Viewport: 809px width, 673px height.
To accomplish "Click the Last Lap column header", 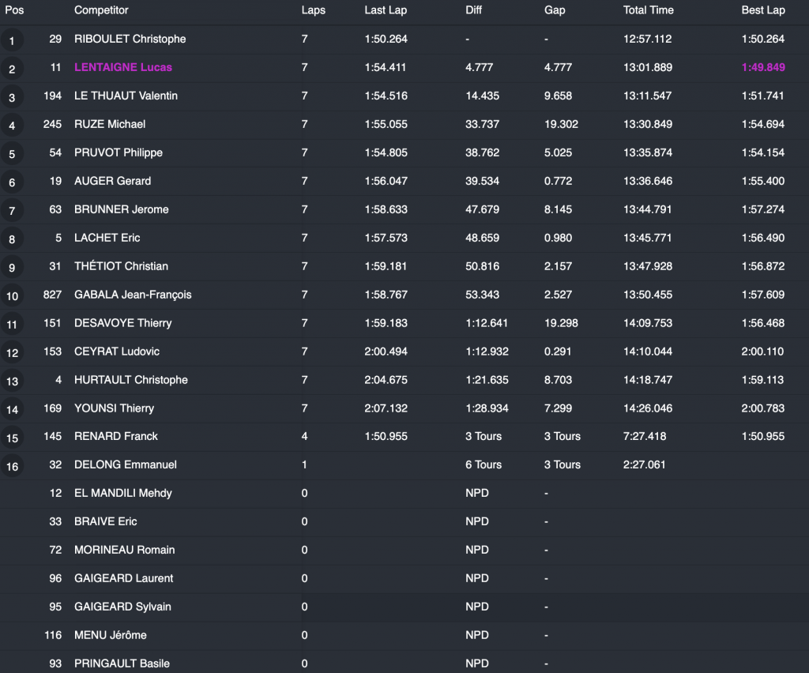I will coord(386,10).
